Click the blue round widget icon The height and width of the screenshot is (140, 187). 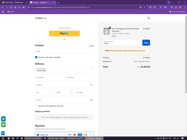click(x=3, y=133)
